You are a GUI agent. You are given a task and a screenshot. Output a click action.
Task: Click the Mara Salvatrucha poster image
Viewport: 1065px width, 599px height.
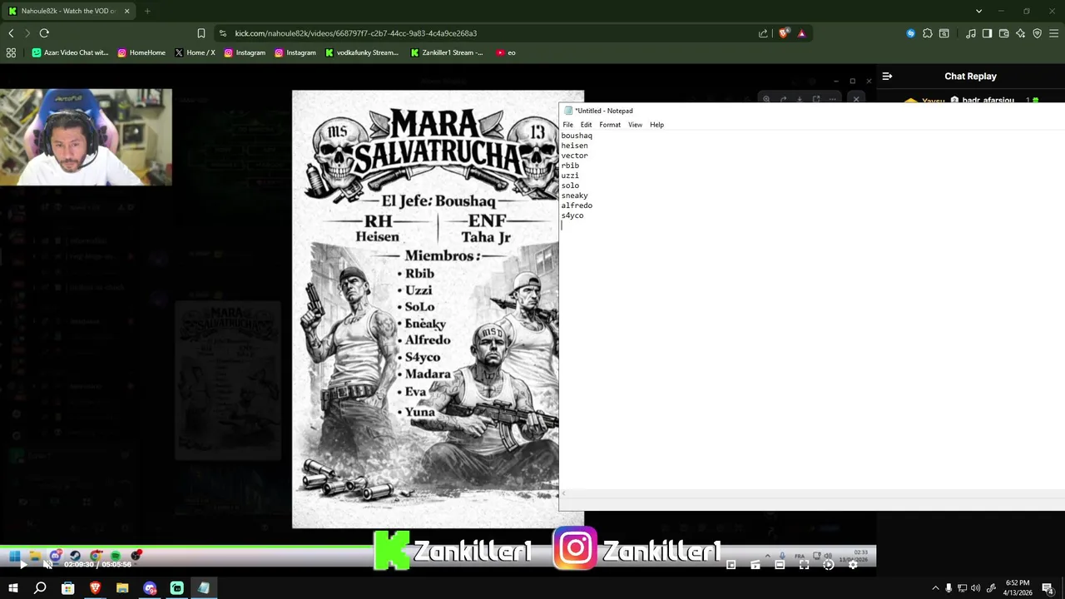tap(425, 309)
